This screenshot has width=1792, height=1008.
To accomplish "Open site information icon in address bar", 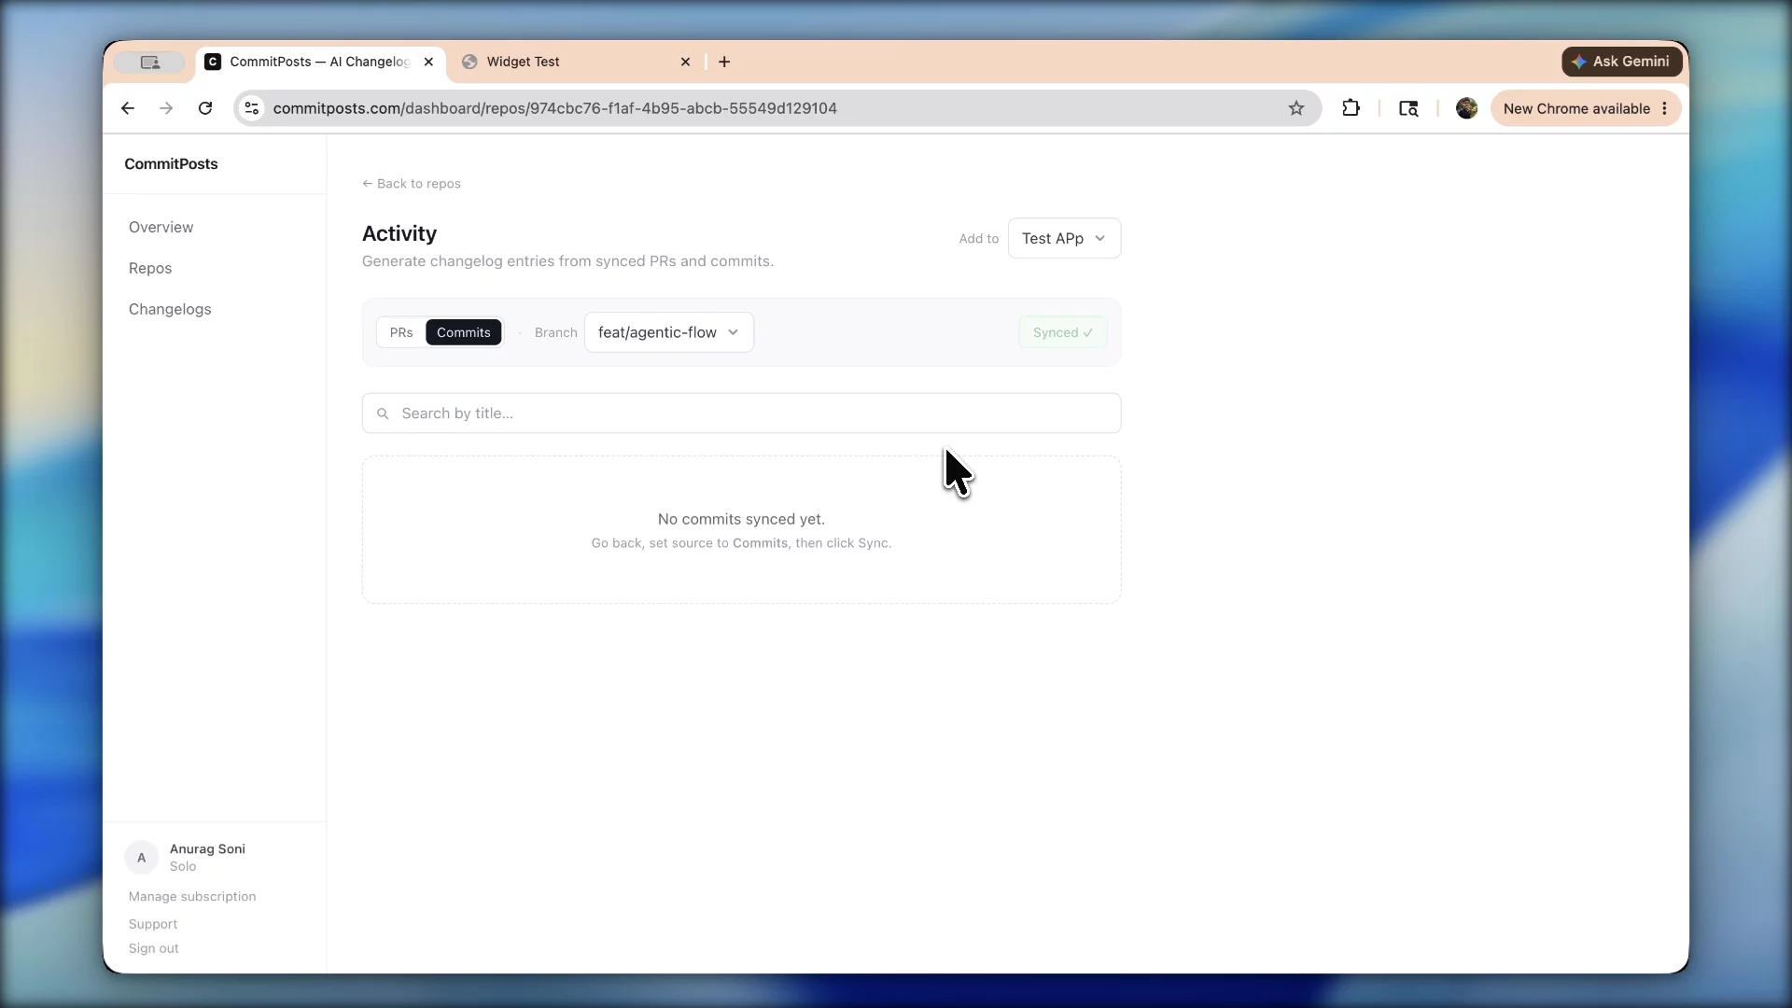I will pyautogui.click(x=252, y=108).
